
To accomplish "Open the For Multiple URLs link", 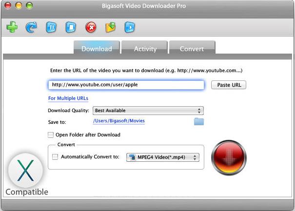I will (x=68, y=98).
